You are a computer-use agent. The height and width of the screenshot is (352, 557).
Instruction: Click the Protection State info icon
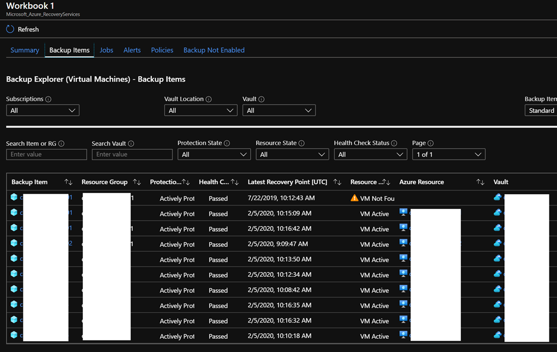pyautogui.click(x=227, y=144)
